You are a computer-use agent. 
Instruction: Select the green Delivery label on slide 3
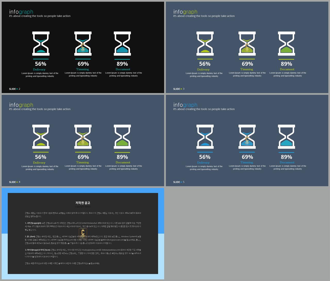(203, 69)
